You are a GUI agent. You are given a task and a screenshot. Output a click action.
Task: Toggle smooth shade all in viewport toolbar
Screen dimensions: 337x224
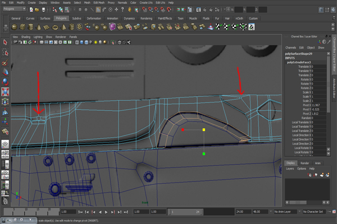81,42
